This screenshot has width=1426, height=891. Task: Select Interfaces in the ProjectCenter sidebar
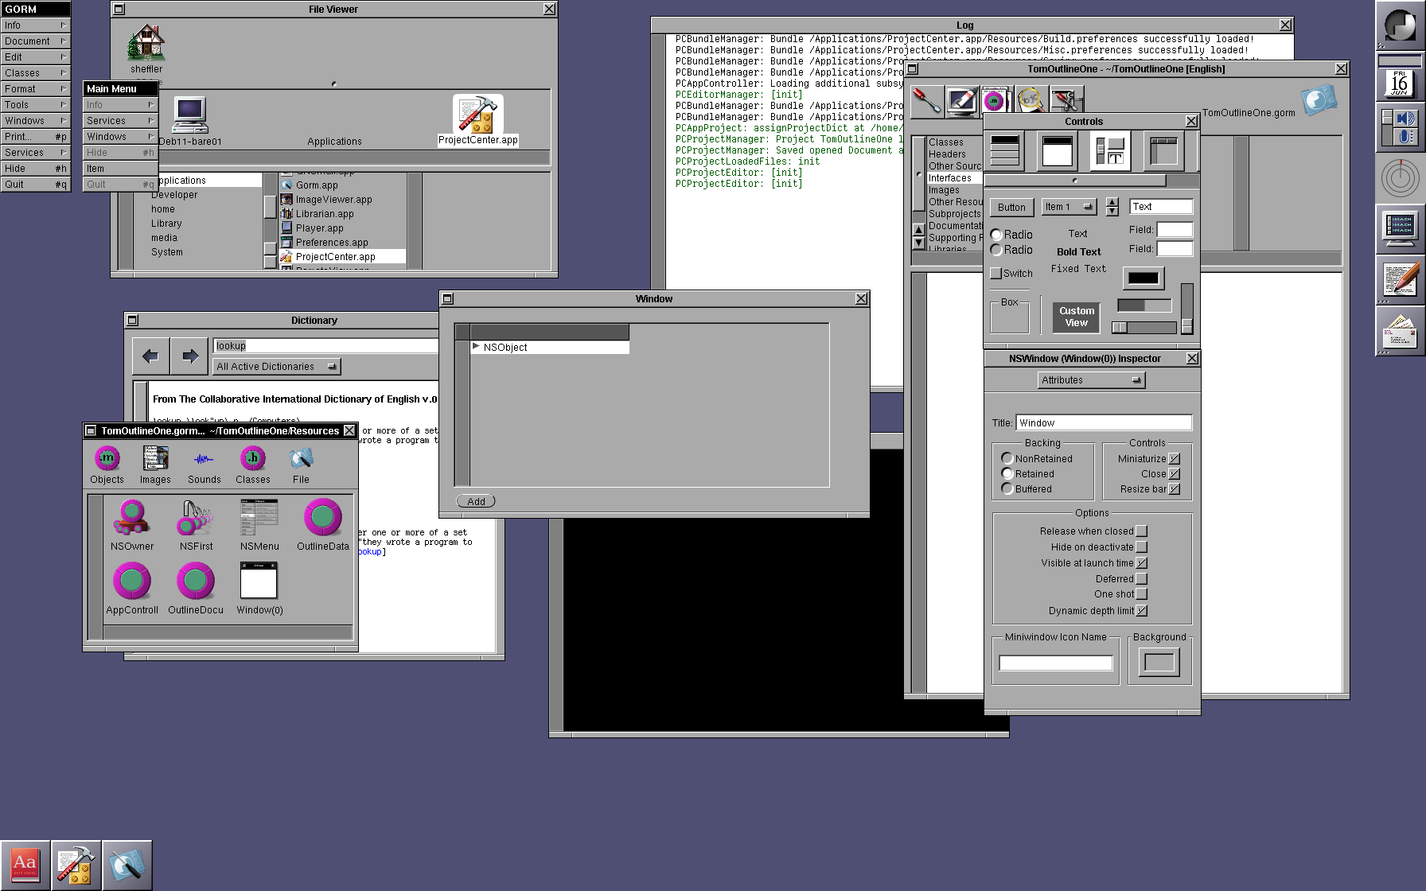click(952, 177)
